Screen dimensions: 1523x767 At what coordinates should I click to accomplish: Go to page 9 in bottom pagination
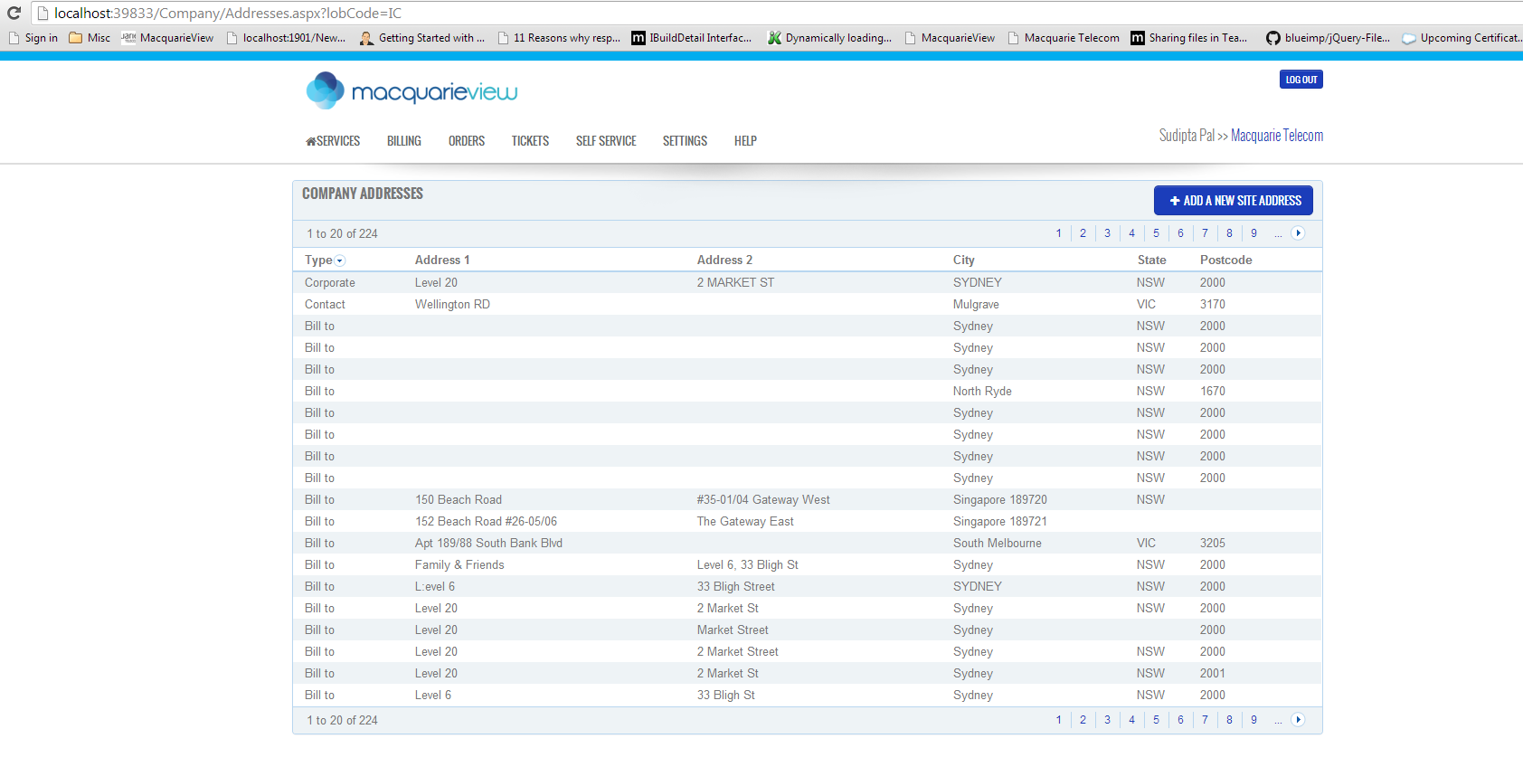(1253, 720)
